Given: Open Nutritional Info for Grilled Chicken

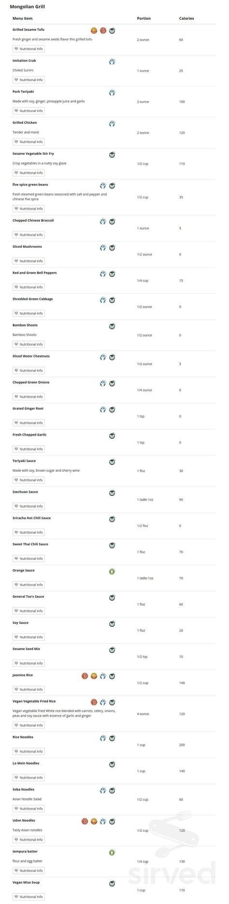Looking at the screenshot, I should [x=29, y=142].
